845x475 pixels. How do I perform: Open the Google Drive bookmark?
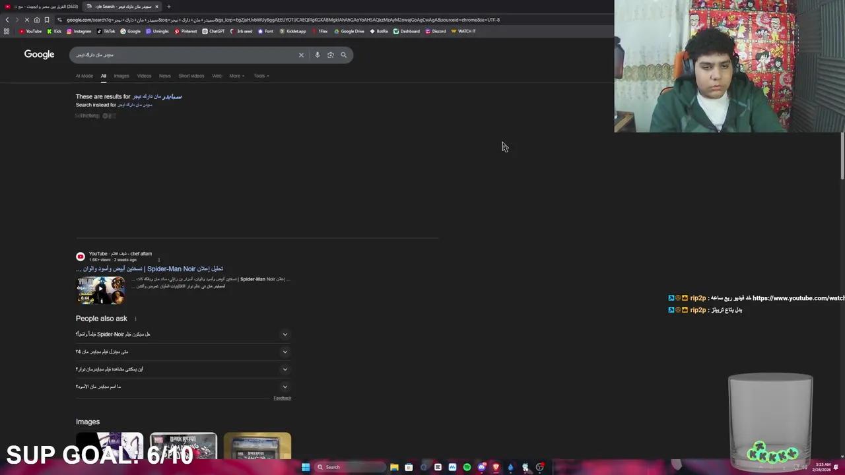coord(349,31)
